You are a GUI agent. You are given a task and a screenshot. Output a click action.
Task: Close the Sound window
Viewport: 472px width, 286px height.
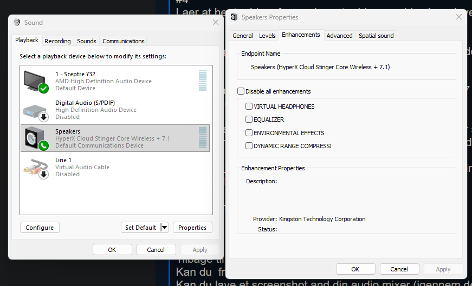pos(216,22)
